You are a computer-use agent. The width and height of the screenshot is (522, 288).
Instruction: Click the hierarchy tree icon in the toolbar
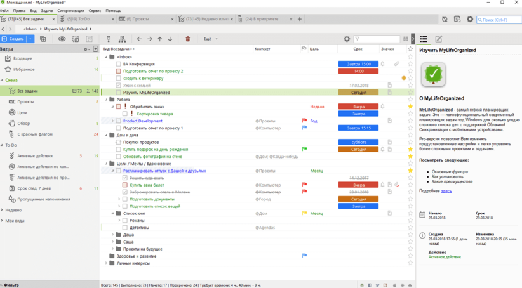coord(122,39)
